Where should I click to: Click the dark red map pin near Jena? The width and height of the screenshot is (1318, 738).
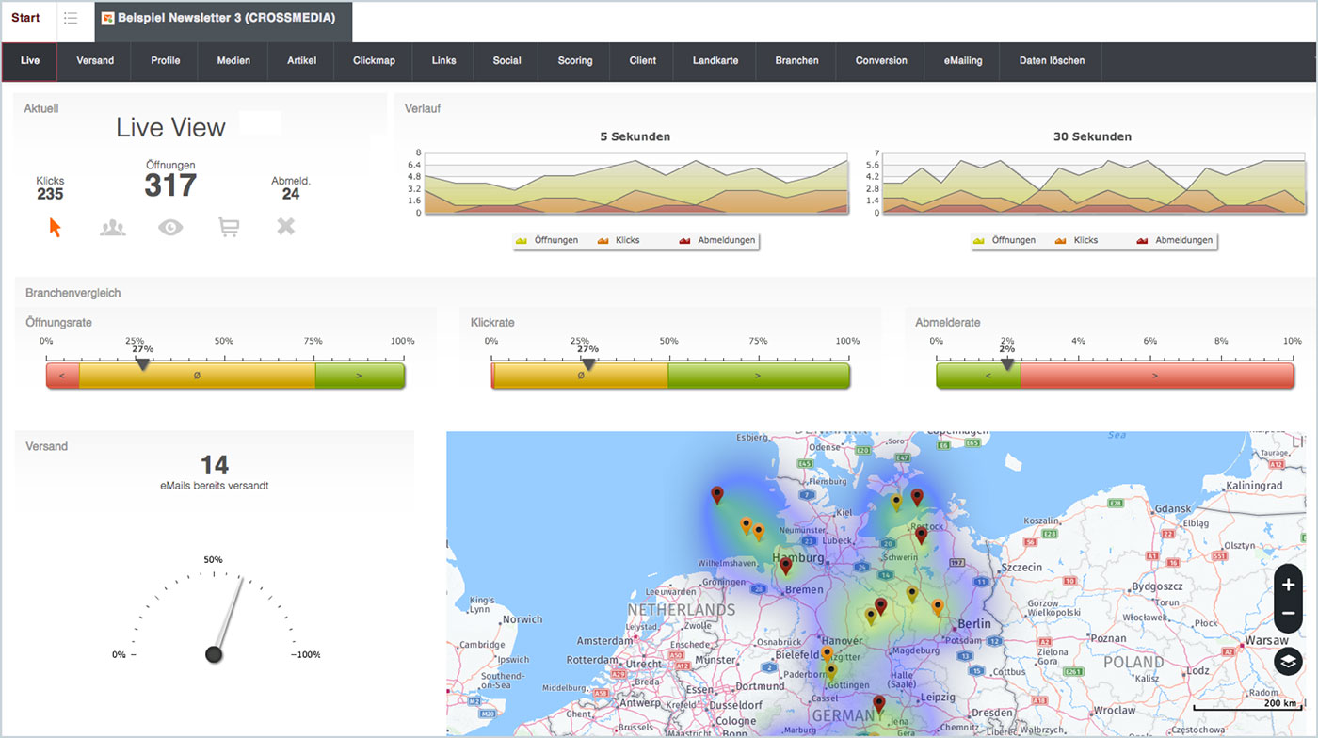click(878, 705)
